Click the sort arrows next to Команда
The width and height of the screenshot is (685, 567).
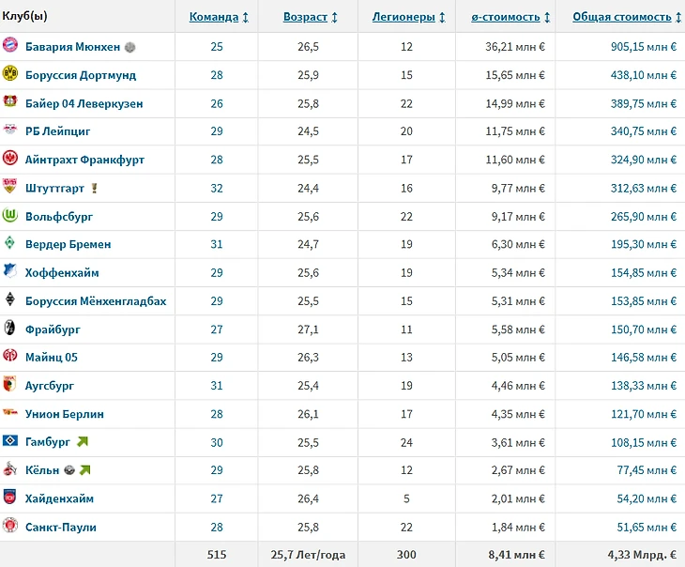click(246, 18)
